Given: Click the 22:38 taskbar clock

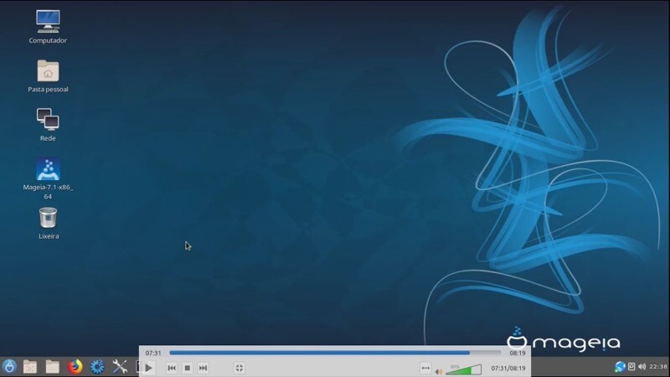Looking at the screenshot, I should click(658, 366).
